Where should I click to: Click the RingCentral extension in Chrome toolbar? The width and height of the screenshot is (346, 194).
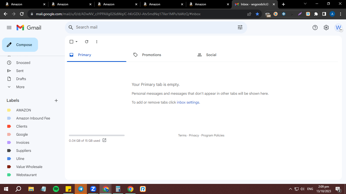pos(308,14)
